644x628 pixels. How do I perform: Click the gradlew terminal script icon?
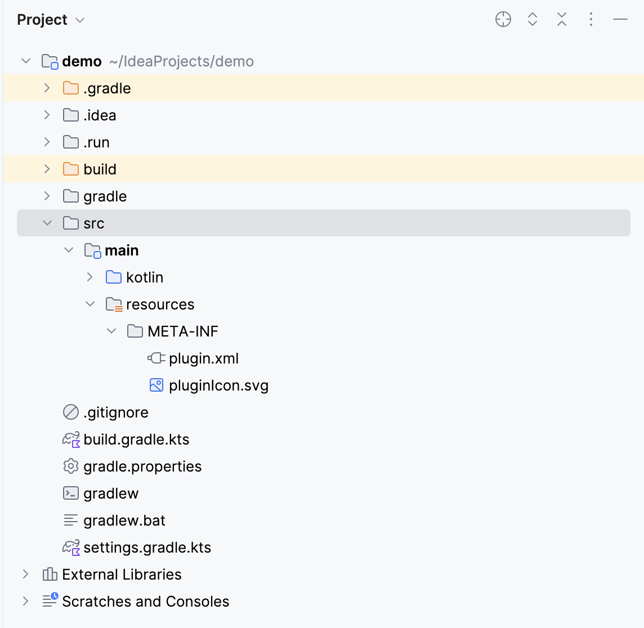click(x=71, y=493)
